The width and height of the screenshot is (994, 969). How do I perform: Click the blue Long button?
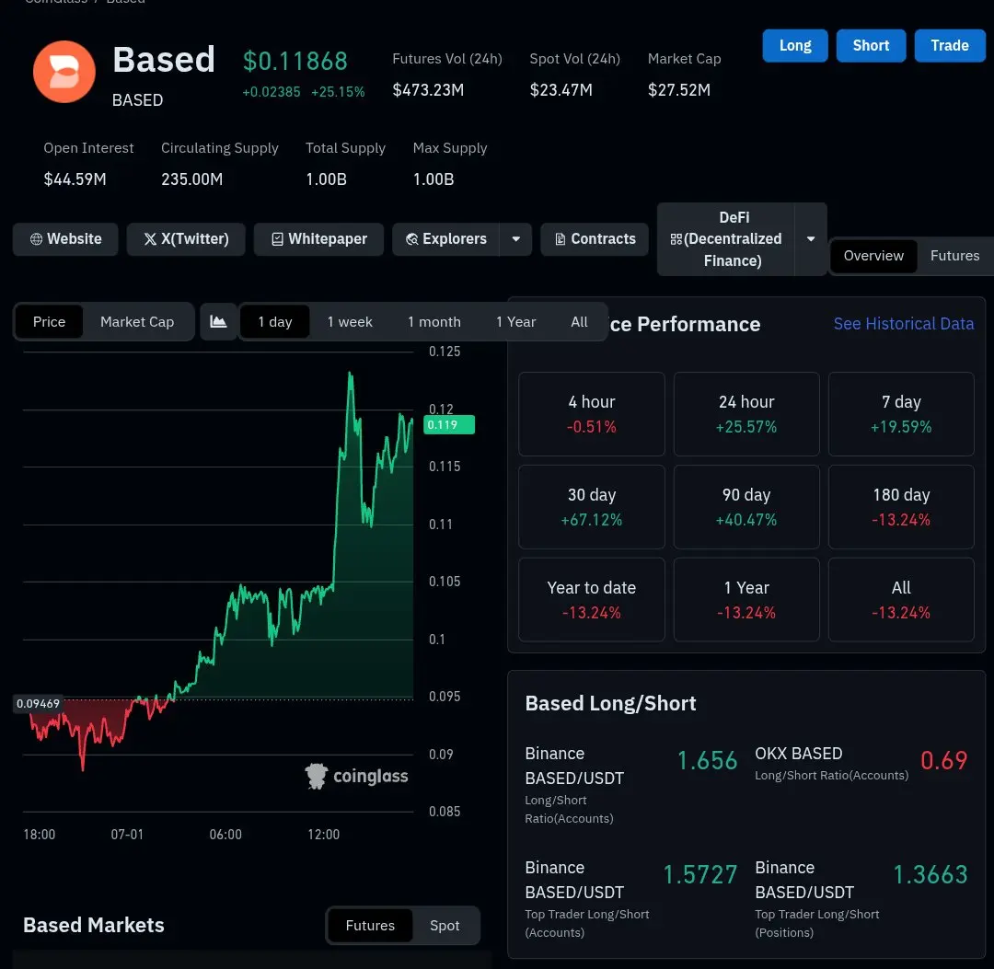(795, 46)
